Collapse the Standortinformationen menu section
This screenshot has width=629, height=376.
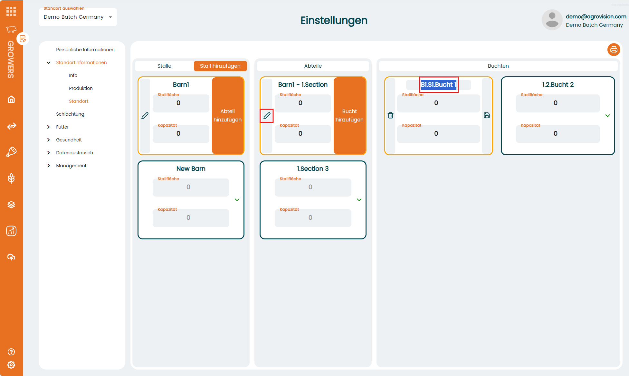tap(49, 63)
